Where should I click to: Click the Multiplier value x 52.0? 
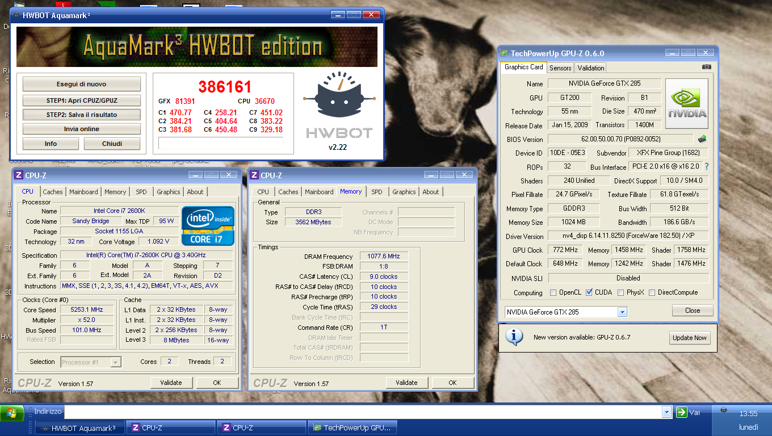point(87,320)
